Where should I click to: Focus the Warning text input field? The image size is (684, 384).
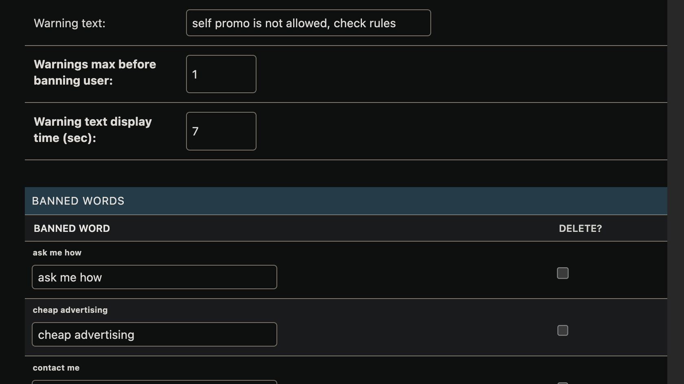(x=308, y=23)
